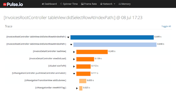Viewport: 176px width, 110px height.
Task: Click the light orange 0.055 s addSubview bar
Action: coord(83,81)
